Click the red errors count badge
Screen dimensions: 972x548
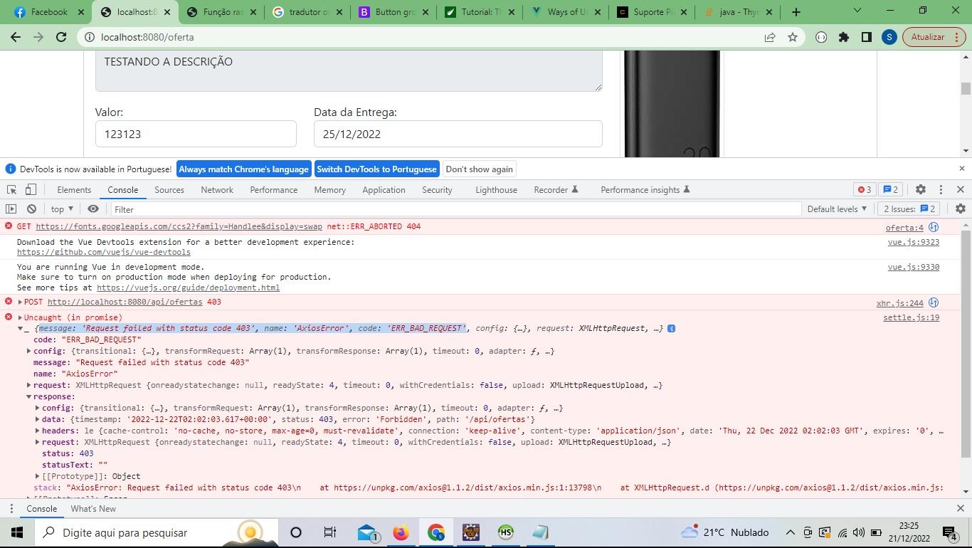click(865, 189)
